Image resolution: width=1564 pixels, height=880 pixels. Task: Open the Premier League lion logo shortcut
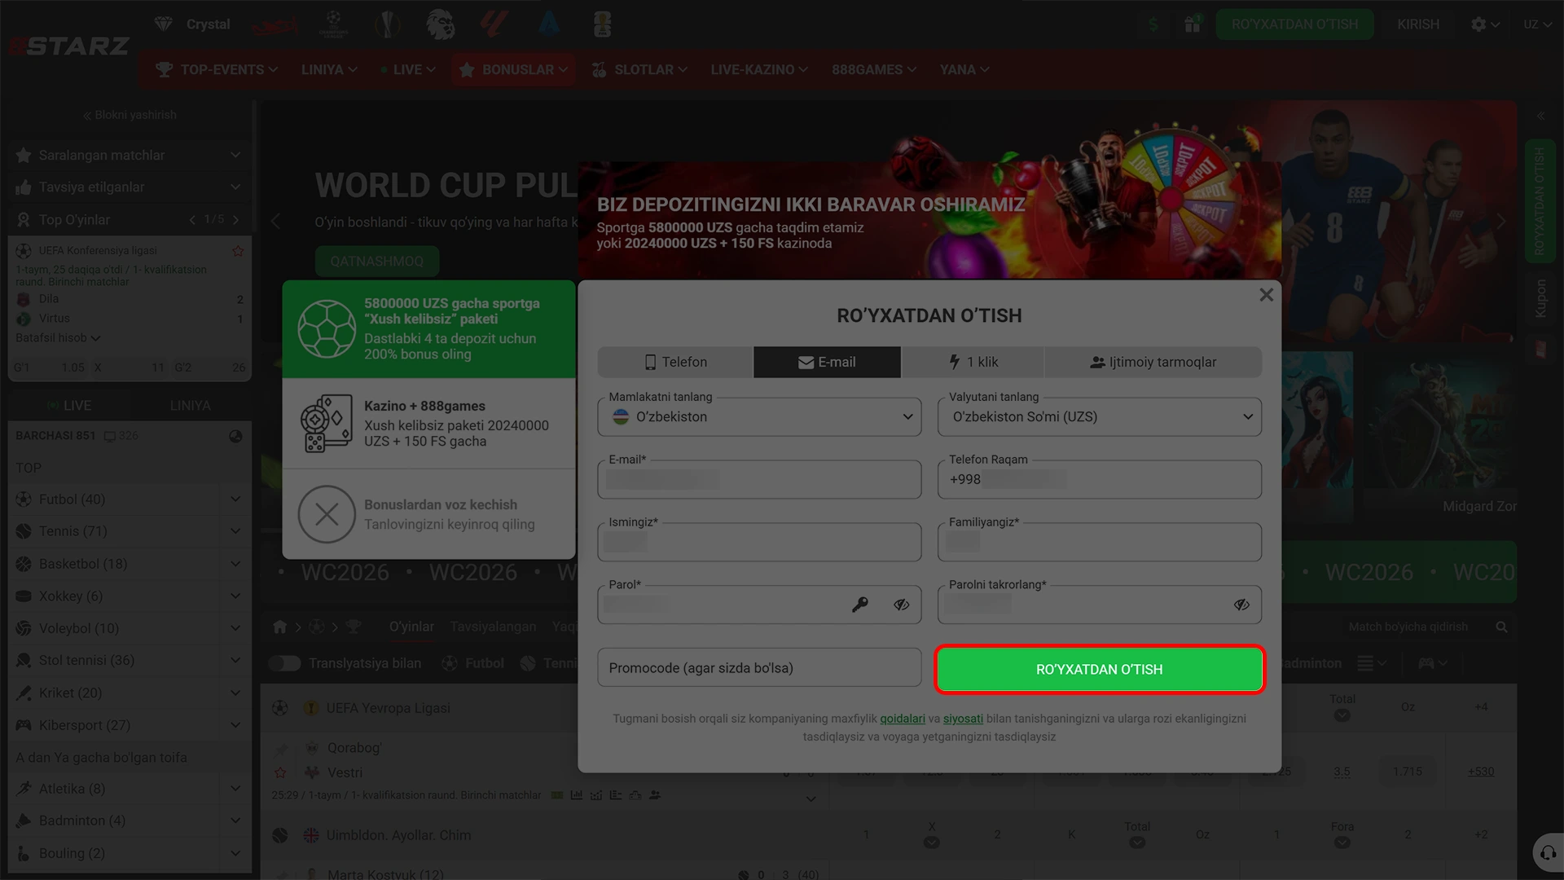tap(441, 24)
